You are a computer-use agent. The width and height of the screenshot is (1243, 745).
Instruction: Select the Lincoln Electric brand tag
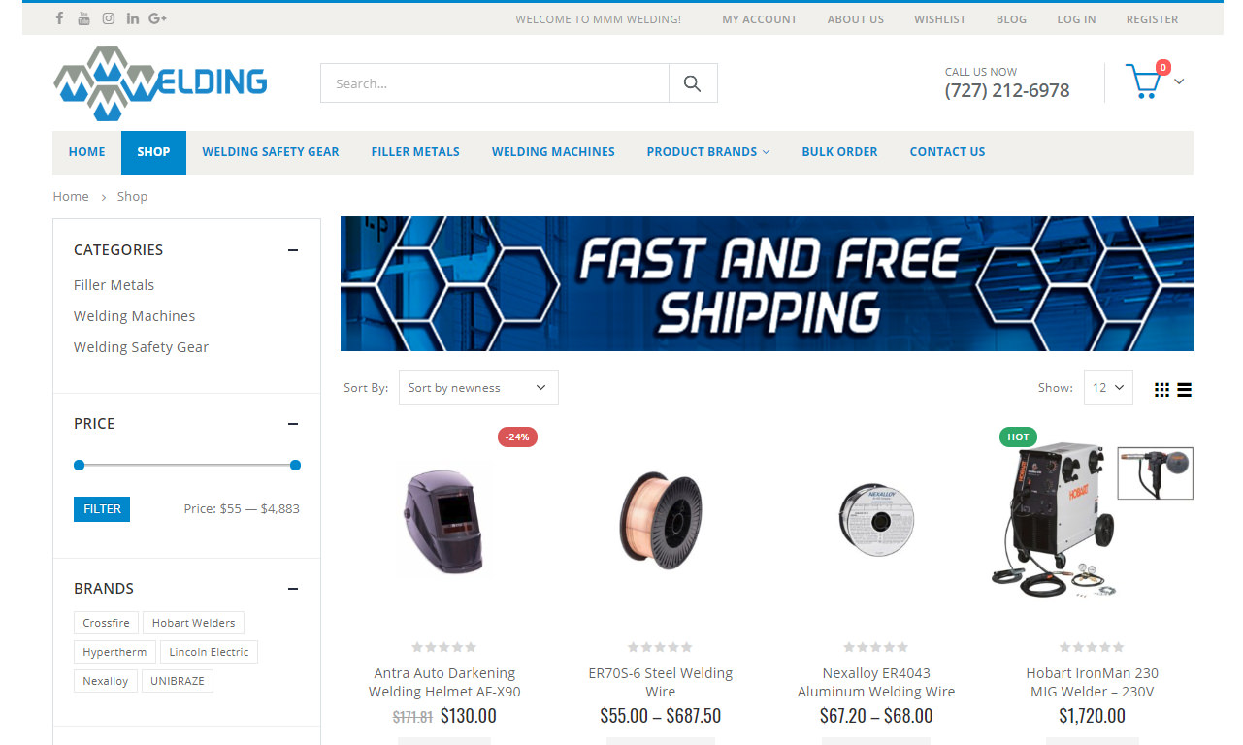pyautogui.click(x=209, y=652)
